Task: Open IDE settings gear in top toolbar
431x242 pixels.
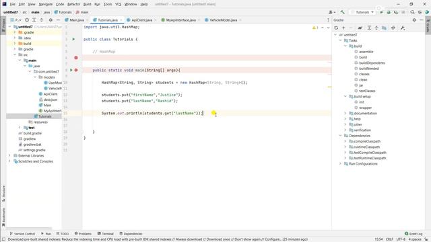Action: pos(420,12)
